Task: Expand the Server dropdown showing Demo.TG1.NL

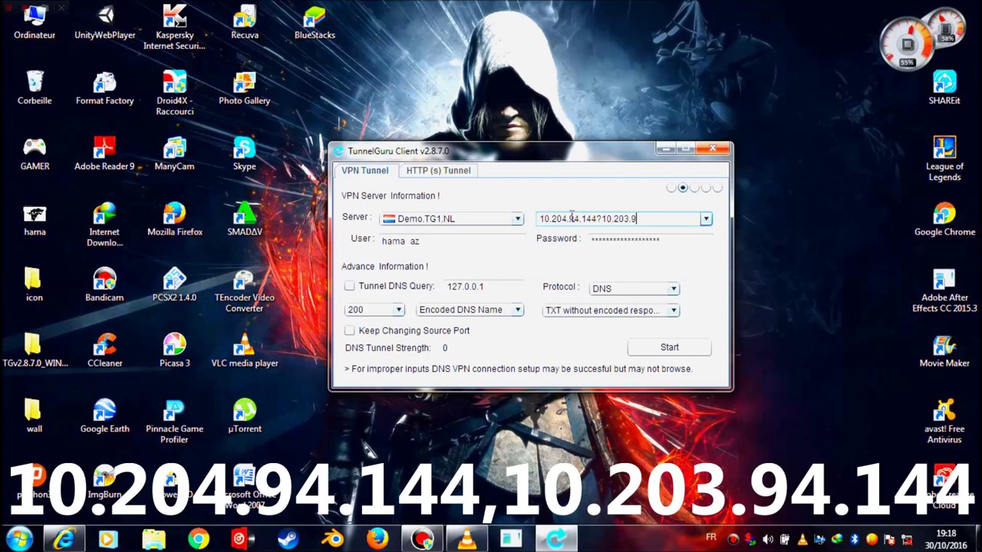Action: [518, 219]
